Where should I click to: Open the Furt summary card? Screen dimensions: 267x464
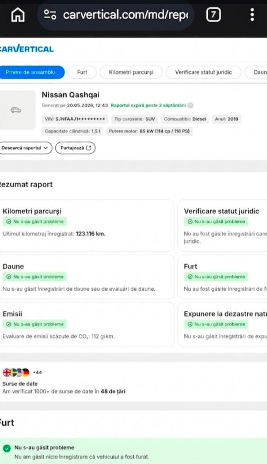coord(223,277)
